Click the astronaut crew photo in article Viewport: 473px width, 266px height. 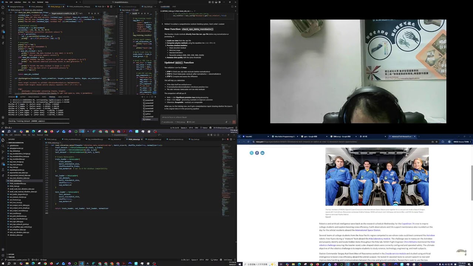tap(377, 177)
